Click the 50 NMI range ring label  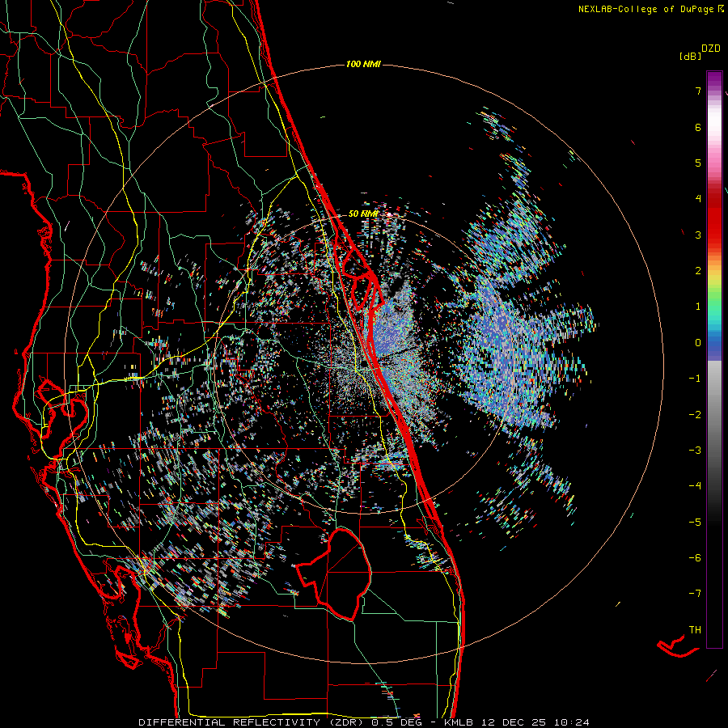point(363,214)
